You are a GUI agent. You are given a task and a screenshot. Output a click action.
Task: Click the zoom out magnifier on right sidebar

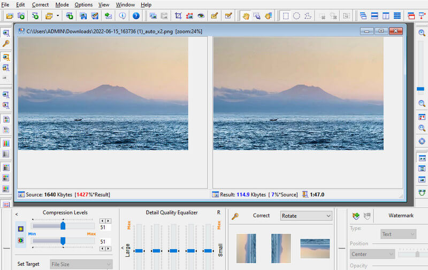(422, 104)
